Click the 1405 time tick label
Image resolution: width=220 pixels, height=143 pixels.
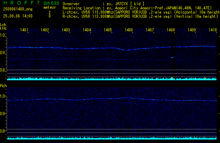coord(108,30)
